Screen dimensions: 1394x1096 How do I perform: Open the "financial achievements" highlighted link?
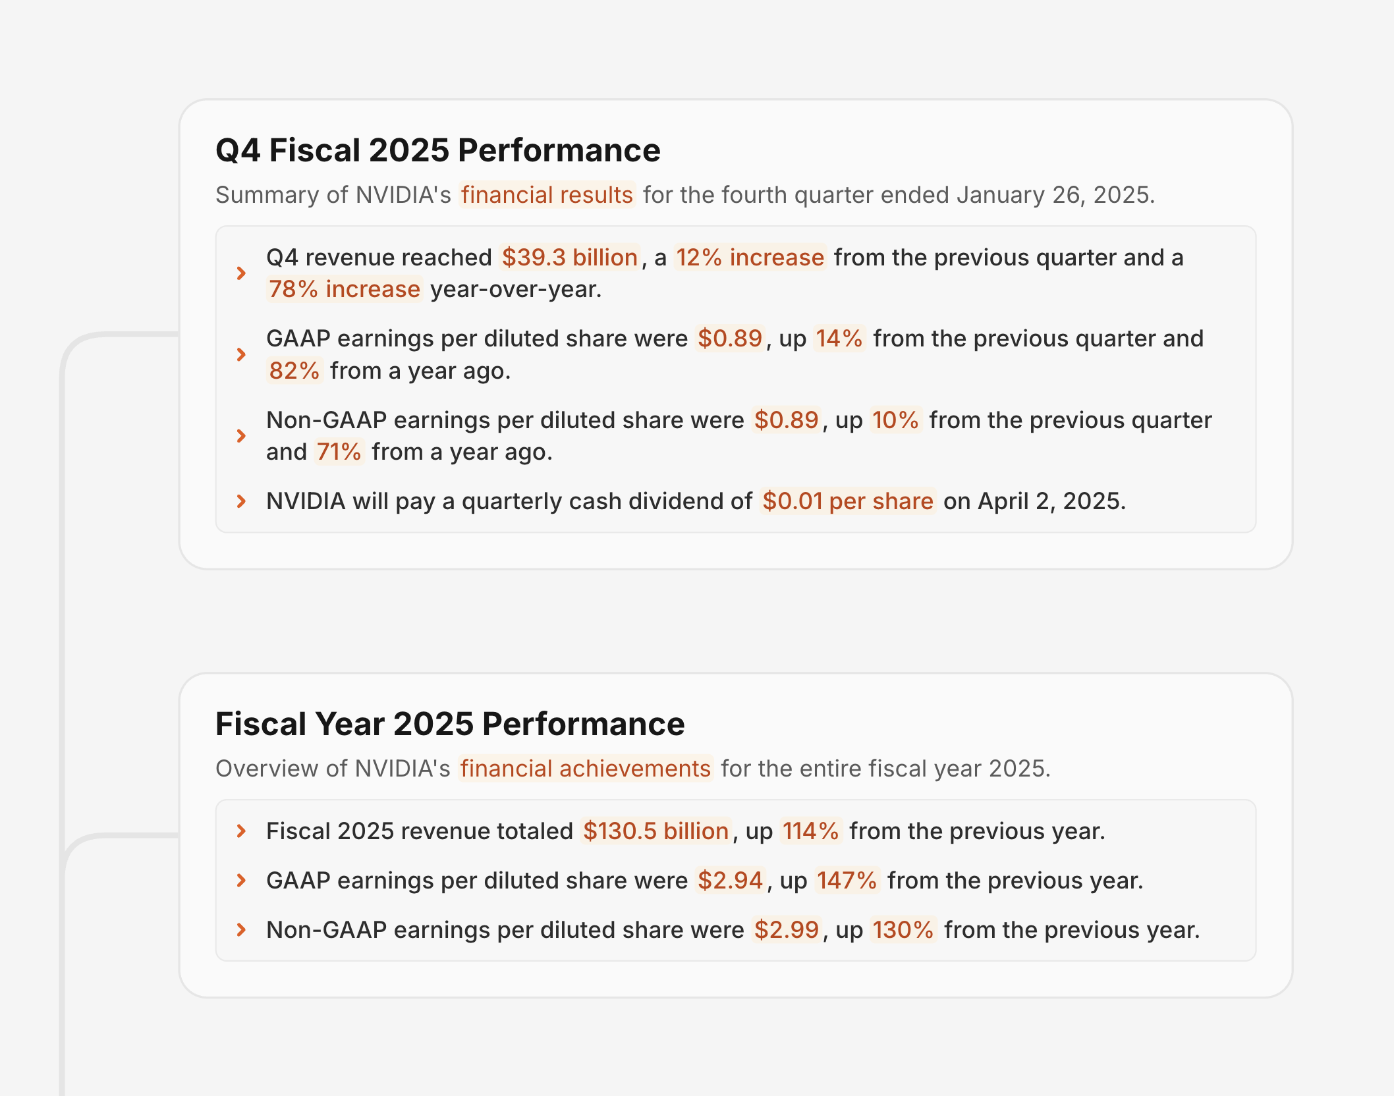pos(585,769)
